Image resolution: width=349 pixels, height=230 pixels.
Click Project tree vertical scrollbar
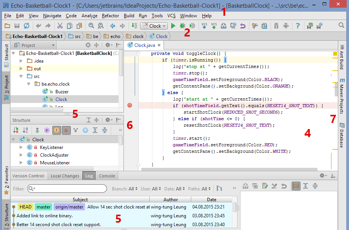tap(121, 63)
